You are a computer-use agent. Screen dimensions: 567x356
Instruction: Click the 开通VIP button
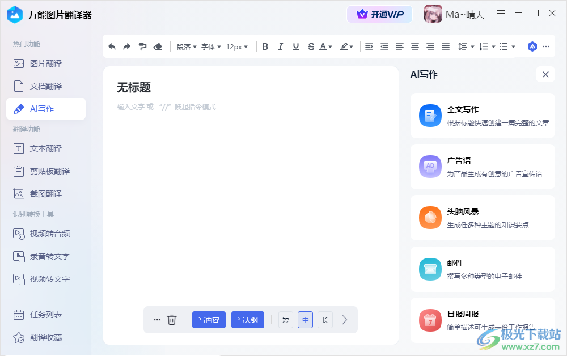pyautogui.click(x=379, y=14)
